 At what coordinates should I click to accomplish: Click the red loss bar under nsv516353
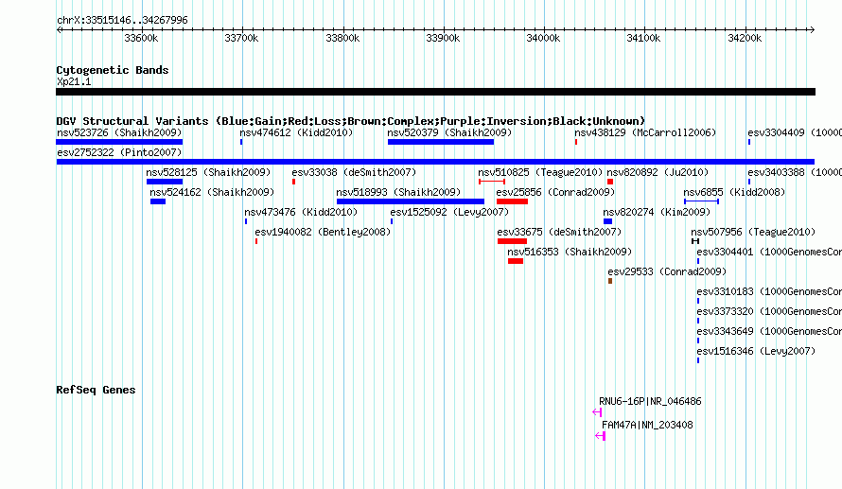coord(516,261)
